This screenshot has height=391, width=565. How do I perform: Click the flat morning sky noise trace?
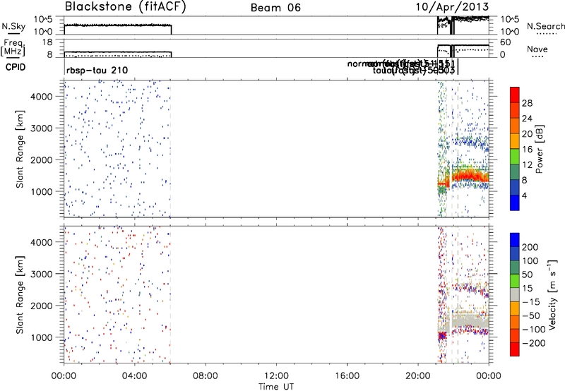(118, 25)
